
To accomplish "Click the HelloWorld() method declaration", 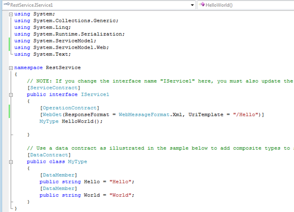I will coord(82,121).
